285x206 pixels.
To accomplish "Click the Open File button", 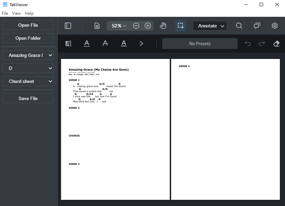I will [28, 25].
